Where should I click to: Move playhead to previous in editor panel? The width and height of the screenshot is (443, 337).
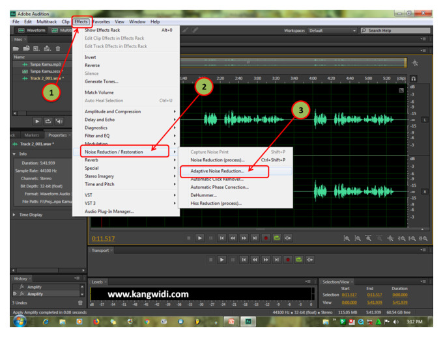[221, 238]
